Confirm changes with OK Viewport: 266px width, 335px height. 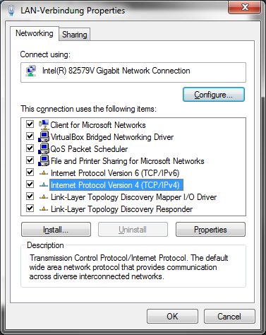point(172,317)
